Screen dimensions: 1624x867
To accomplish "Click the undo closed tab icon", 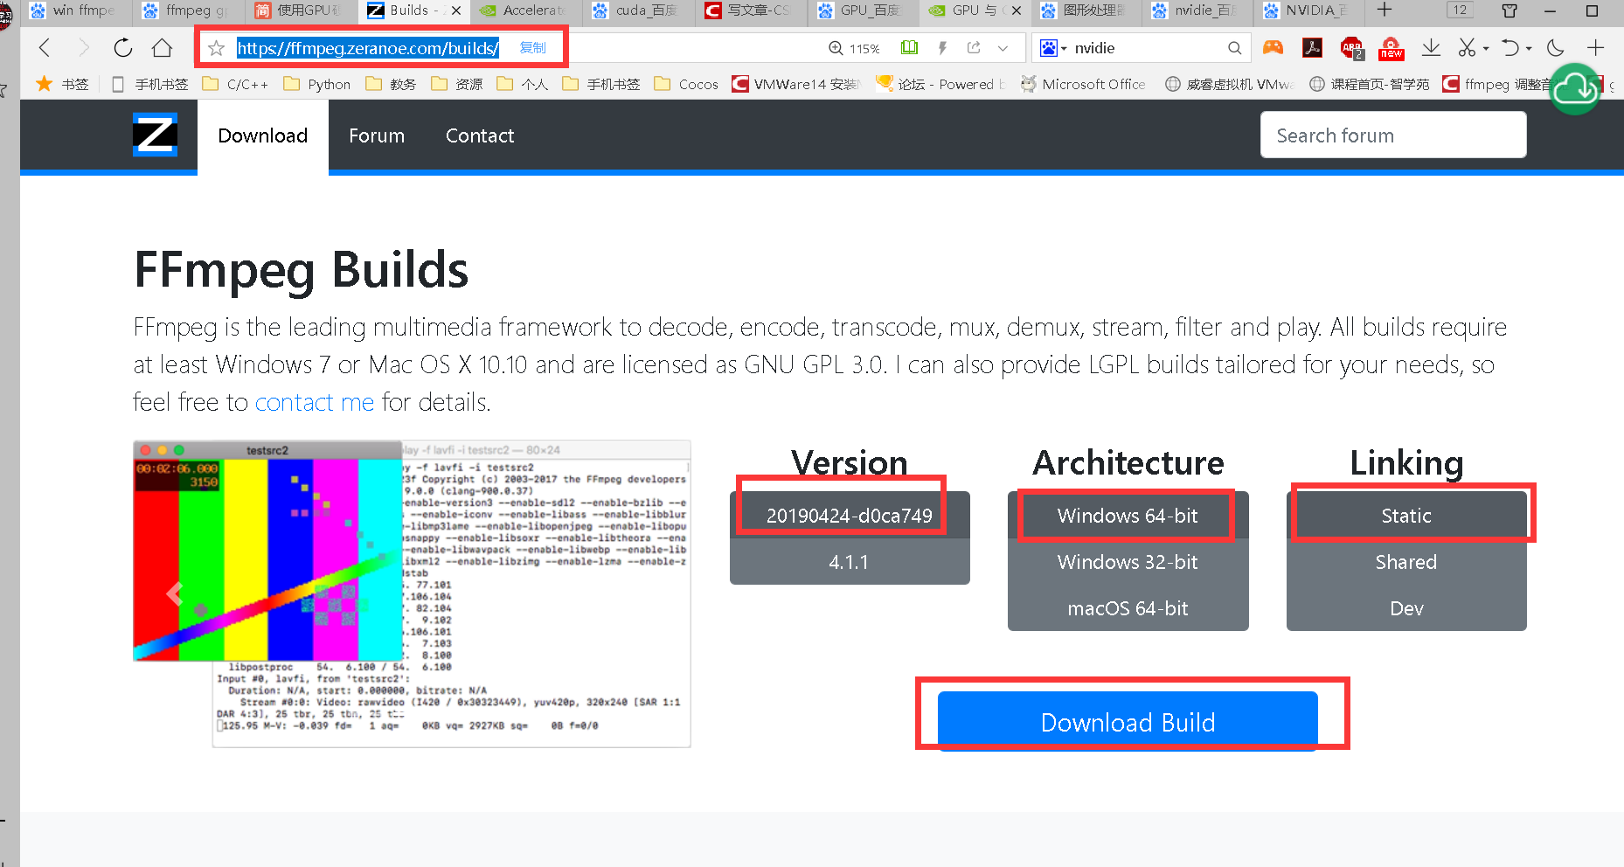I will point(1510,47).
